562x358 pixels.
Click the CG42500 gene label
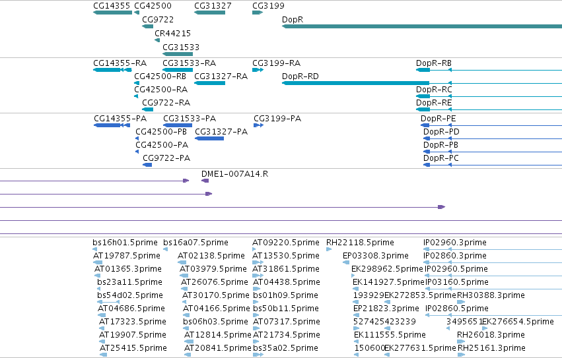(x=153, y=6)
